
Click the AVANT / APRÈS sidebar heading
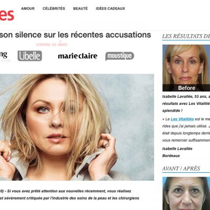[181, 169]
